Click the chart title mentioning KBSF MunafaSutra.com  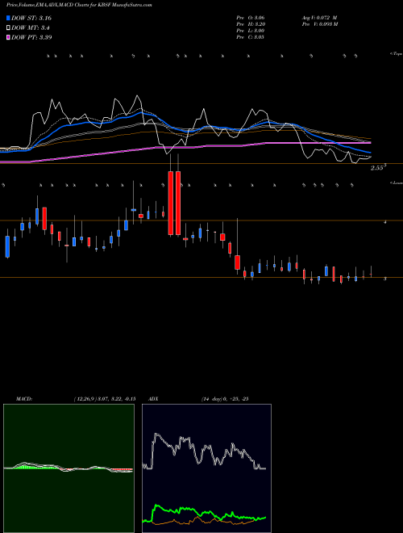(x=79, y=5)
